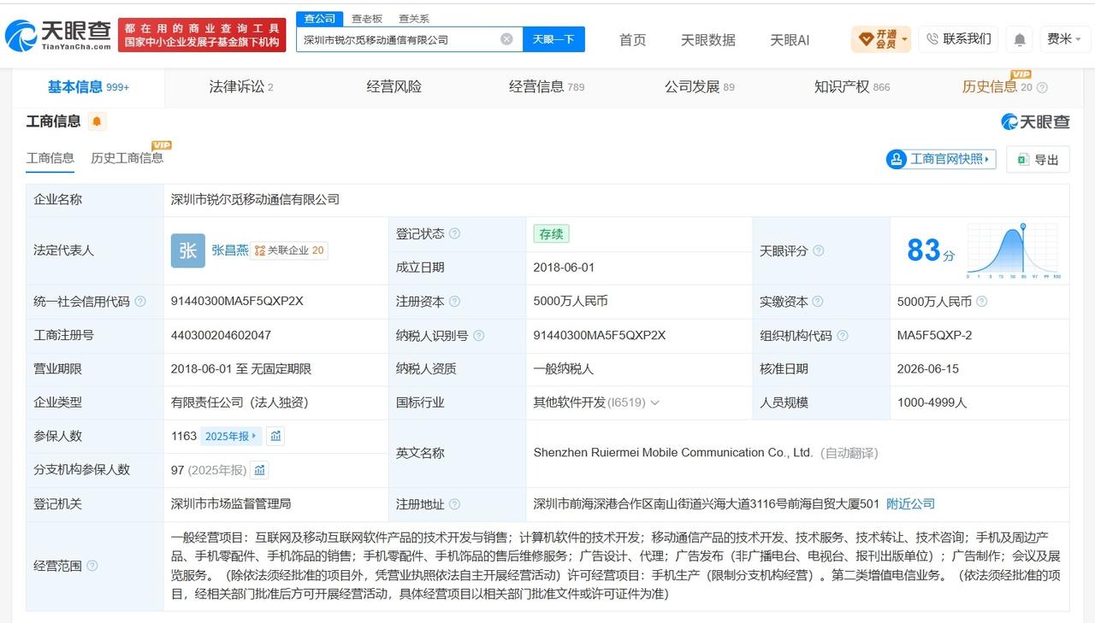
Task: Click the help icon next to 注册地址
Action: coord(454,504)
